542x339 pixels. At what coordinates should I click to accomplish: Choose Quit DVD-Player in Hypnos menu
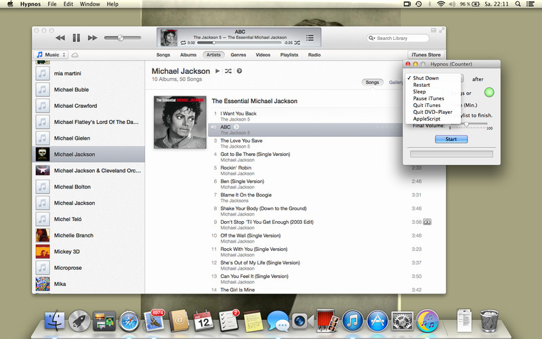pyautogui.click(x=433, y=112)
